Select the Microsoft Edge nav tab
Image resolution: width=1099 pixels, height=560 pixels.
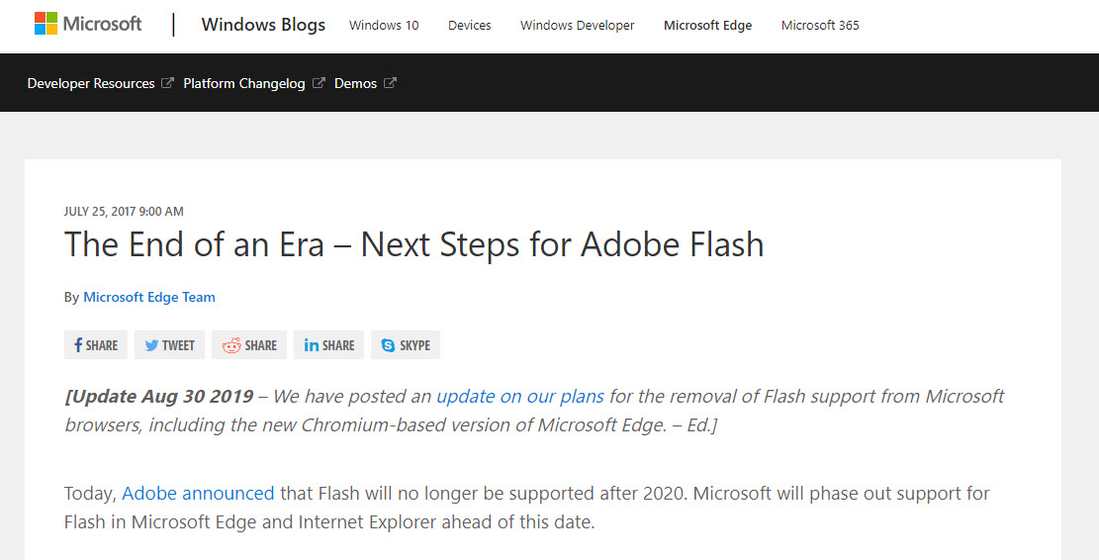(x=708, y=26)
